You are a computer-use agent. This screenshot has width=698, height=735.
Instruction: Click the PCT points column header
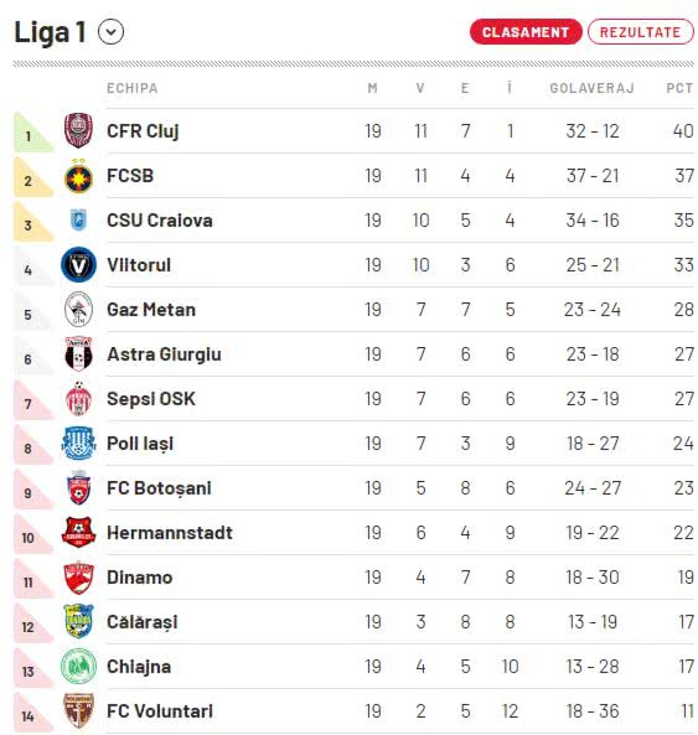pos(679,88)
